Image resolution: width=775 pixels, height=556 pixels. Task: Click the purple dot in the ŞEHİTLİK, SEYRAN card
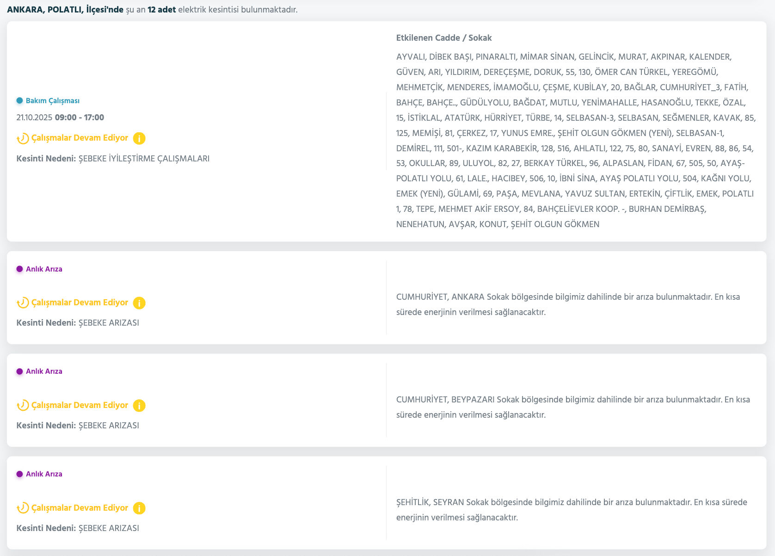[19, 474]
